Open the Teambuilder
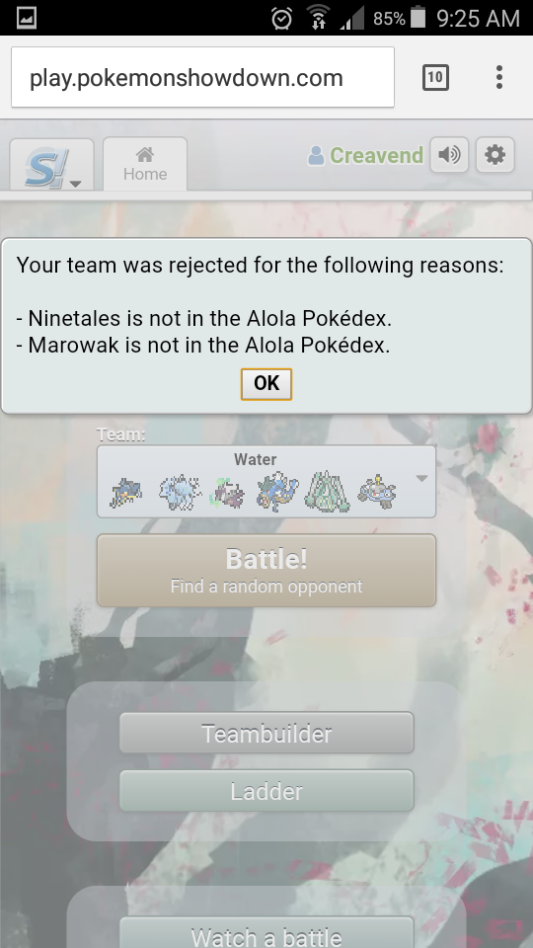This screenshot has height=948, width=533. click(266, 733)
